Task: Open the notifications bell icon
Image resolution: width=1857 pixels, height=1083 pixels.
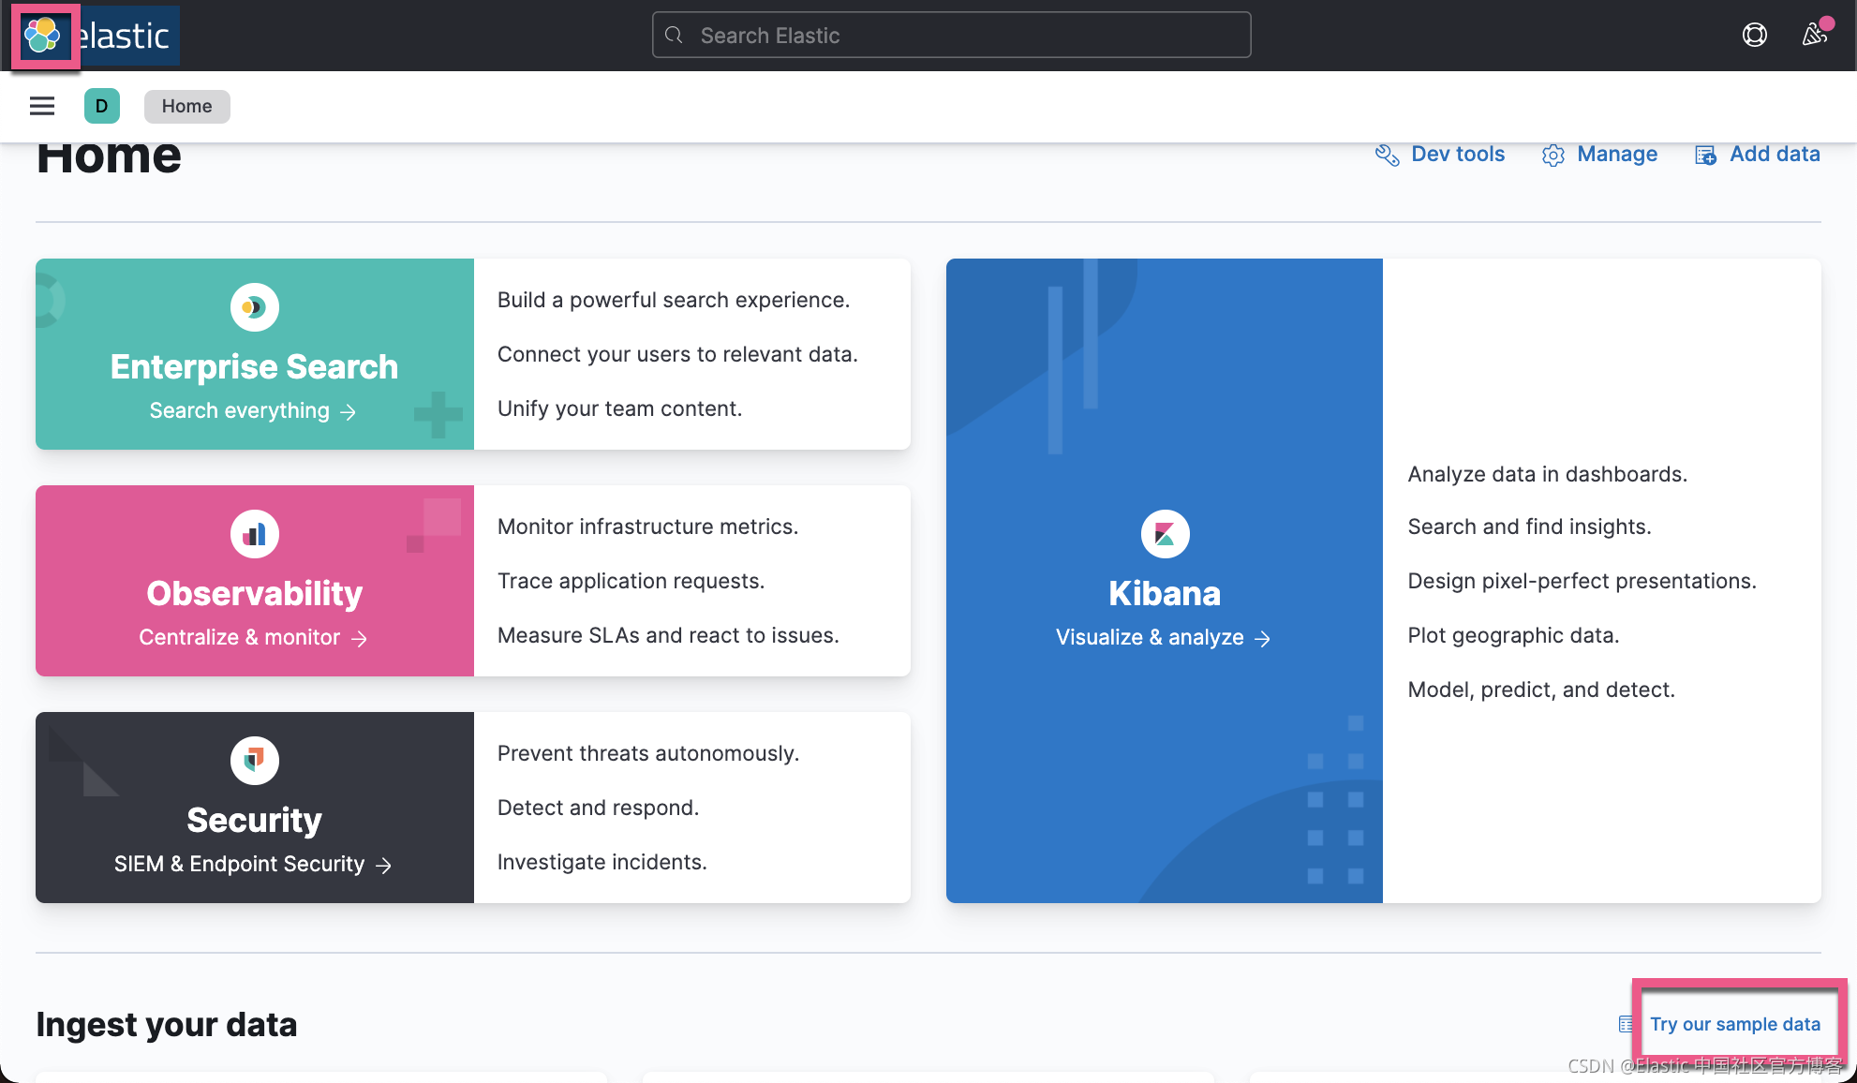Action: [x=1814, y=35]
